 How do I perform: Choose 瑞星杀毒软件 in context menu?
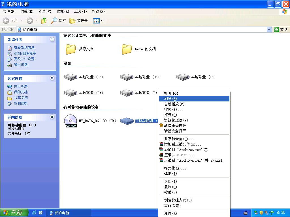[x=194, y=125]
